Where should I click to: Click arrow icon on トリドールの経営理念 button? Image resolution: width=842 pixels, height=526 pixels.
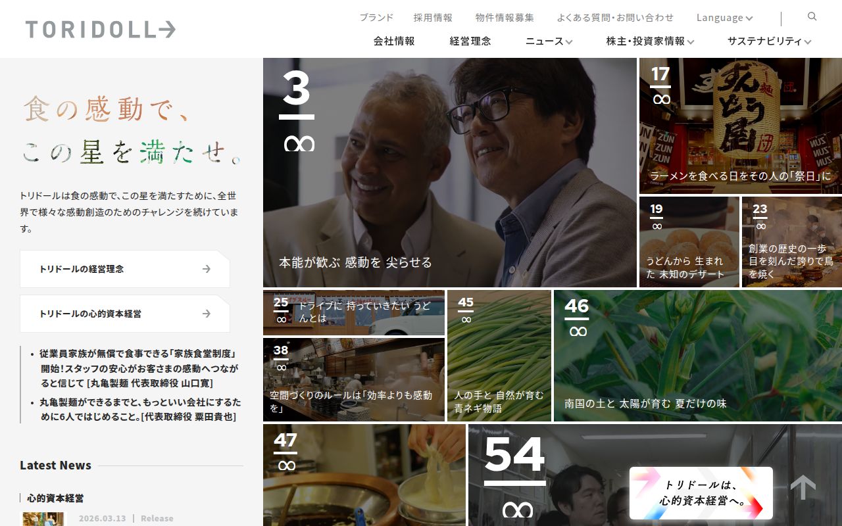click(207, 269)
